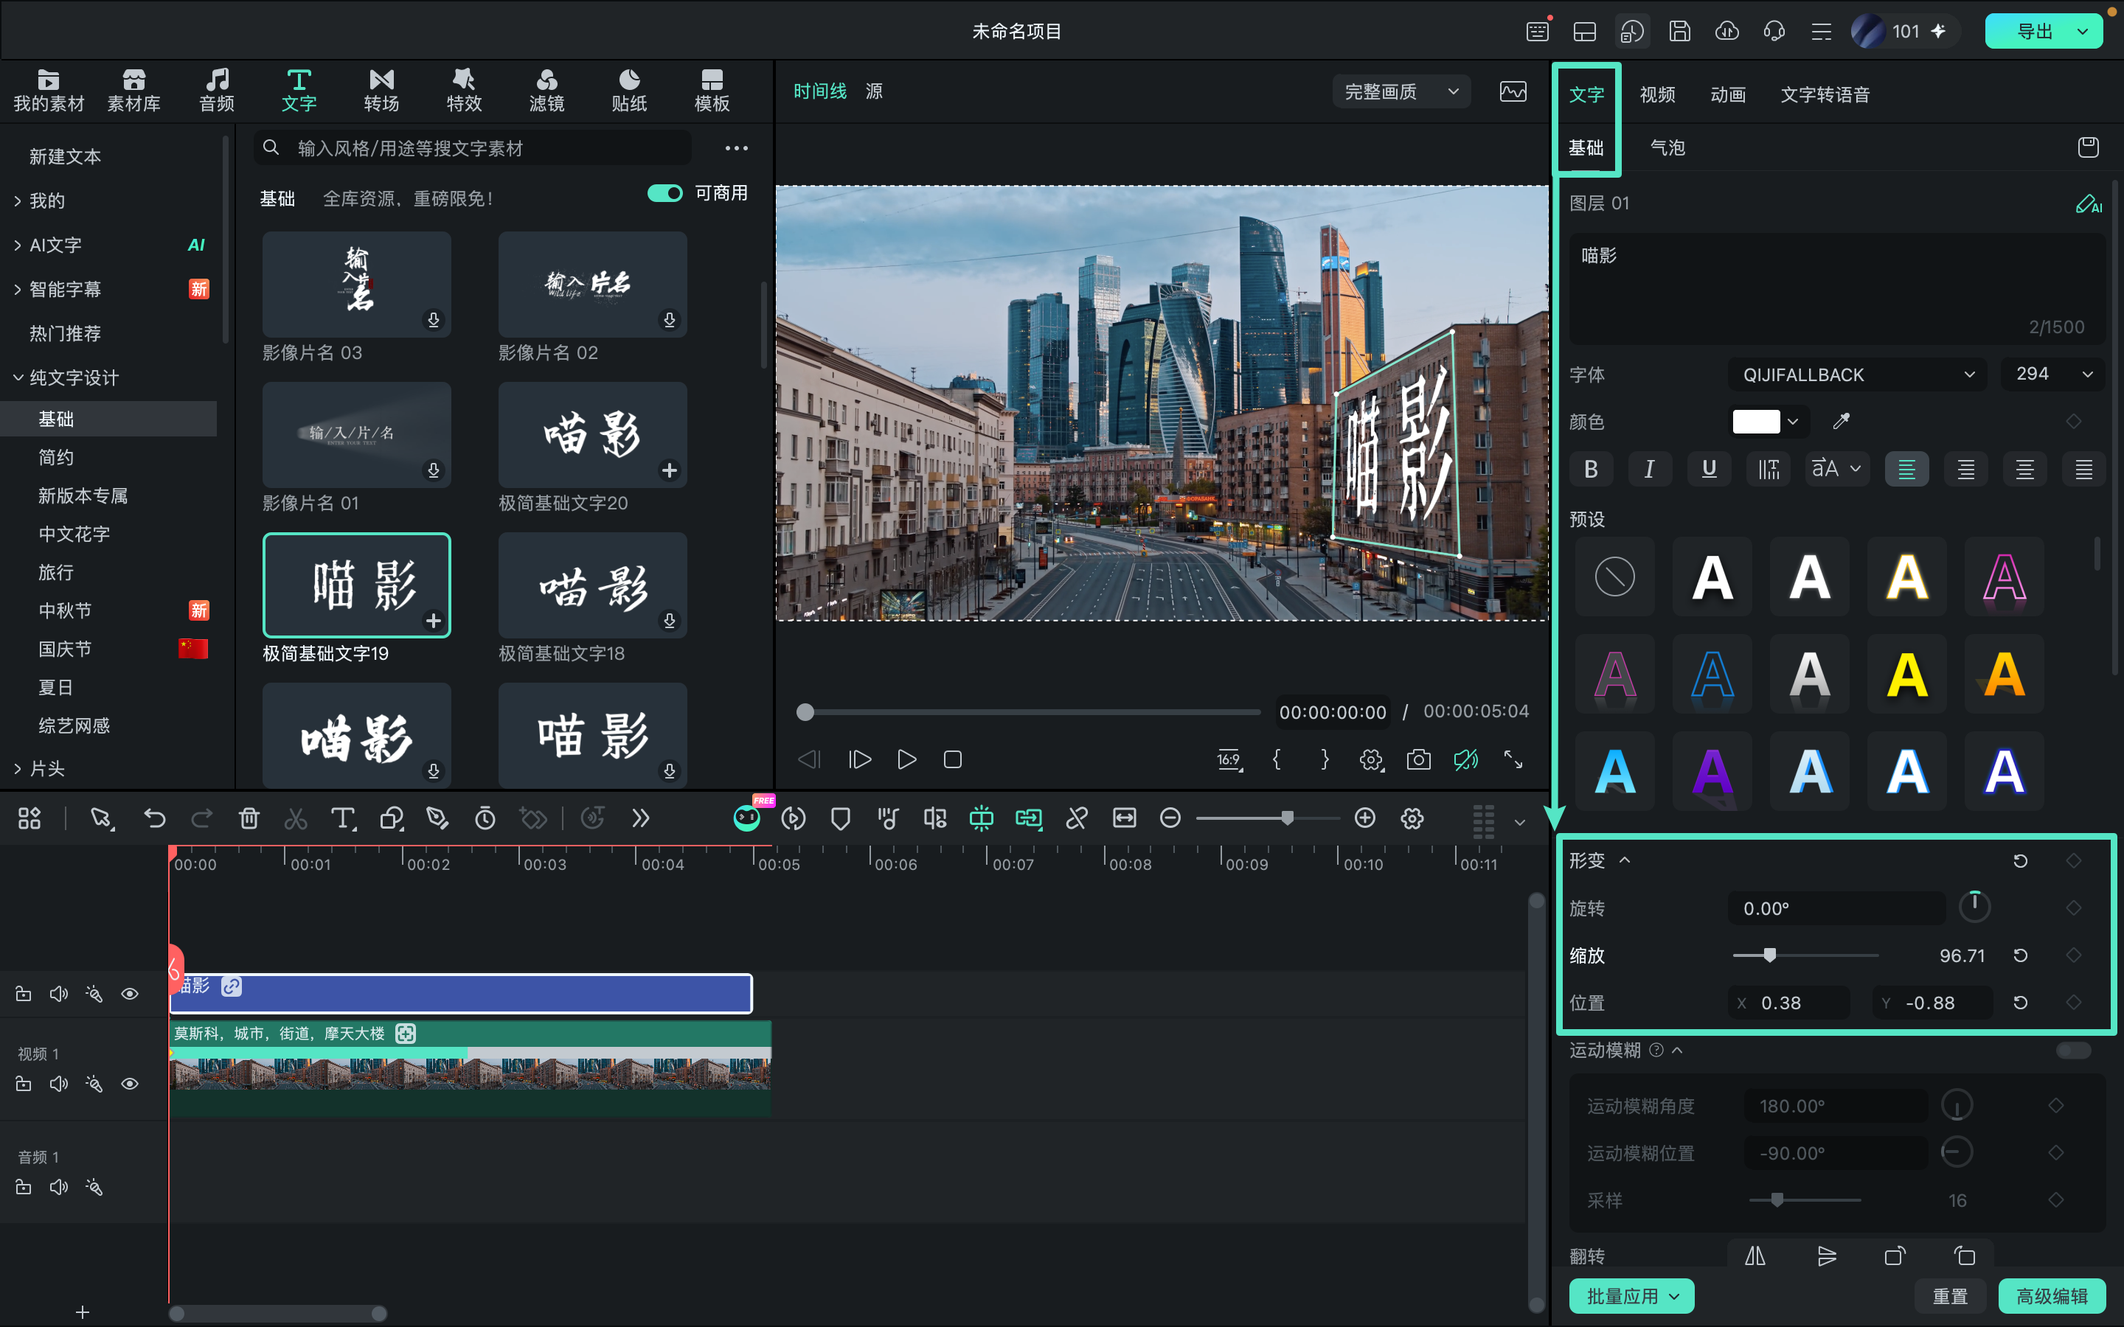Image resolution: width=2124 pixels, height=1327 pixels.
Task: Expand the AI文字 category
Action: tap(18, 245)
